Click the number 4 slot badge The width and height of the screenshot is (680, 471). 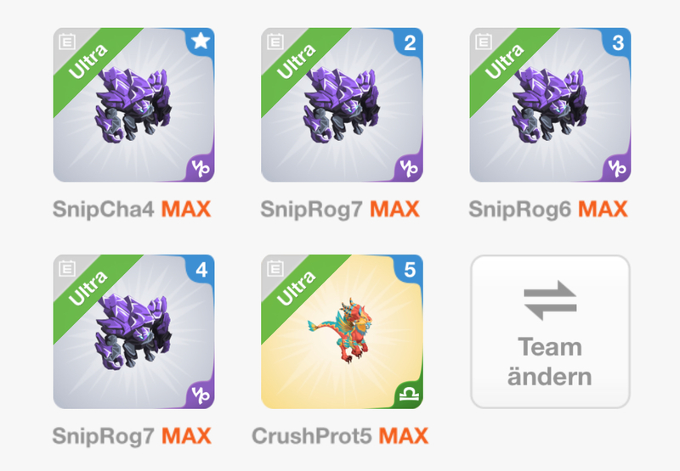201,270
